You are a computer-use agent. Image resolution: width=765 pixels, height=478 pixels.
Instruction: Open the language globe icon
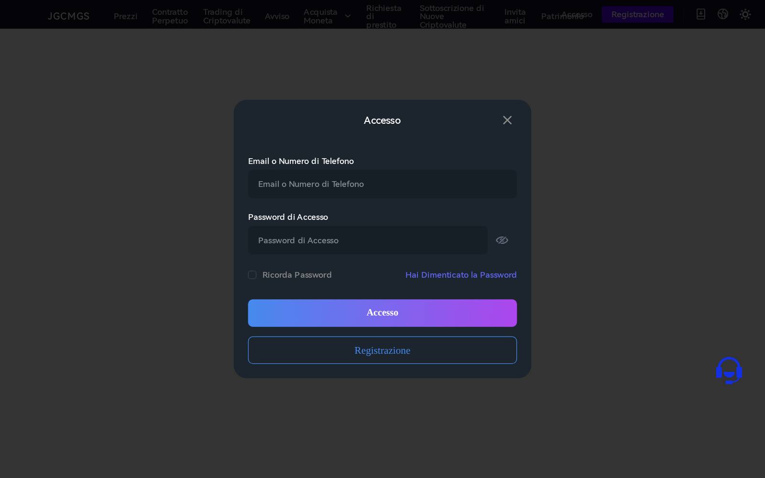pos(722,14)
